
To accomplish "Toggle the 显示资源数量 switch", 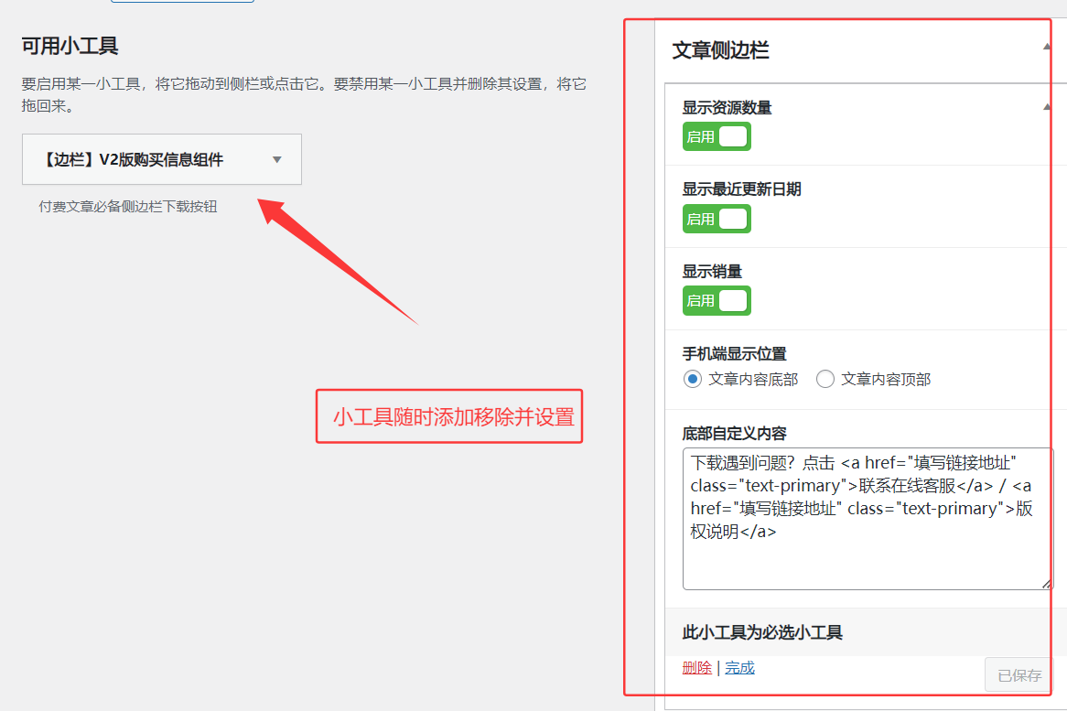I will pyautogui.click(x=717, y=136).
